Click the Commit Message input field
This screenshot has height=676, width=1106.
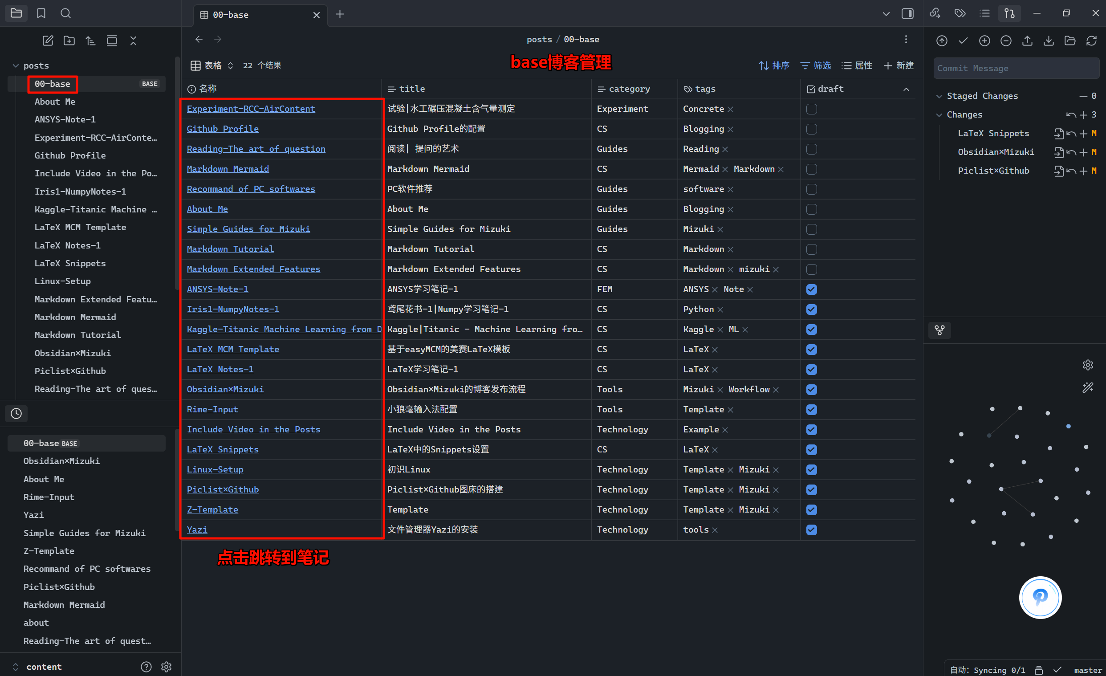1016,68
